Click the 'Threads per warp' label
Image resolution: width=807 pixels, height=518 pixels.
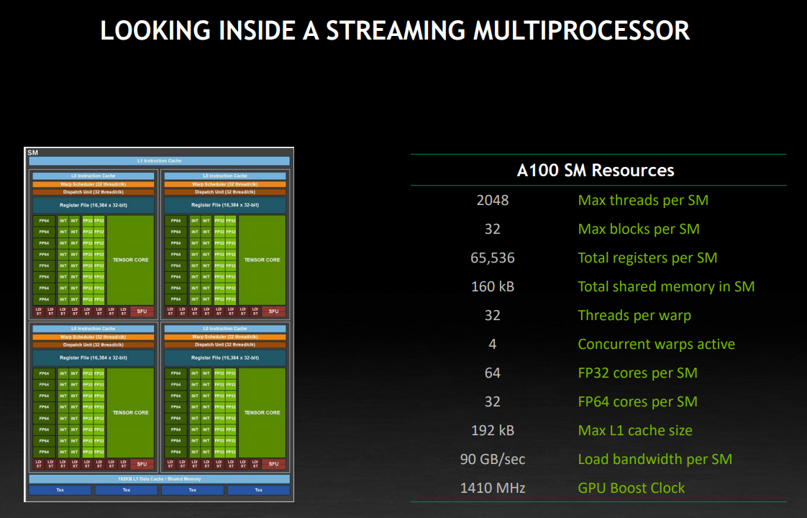pos(634,315)
